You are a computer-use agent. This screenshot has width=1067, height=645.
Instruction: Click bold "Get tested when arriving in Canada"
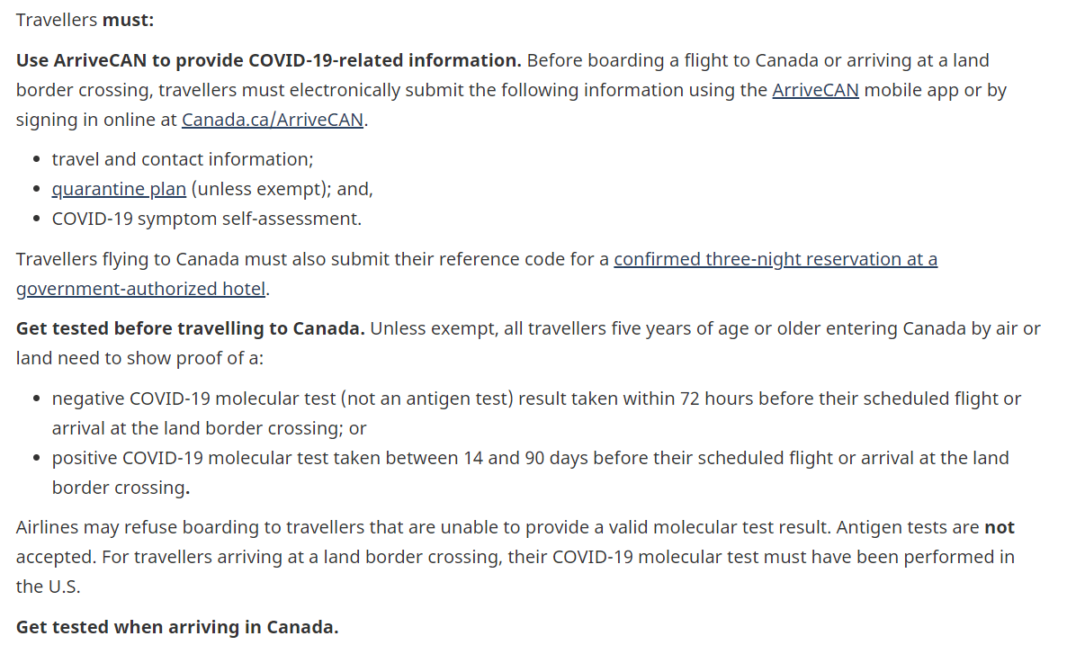point(177,627)
